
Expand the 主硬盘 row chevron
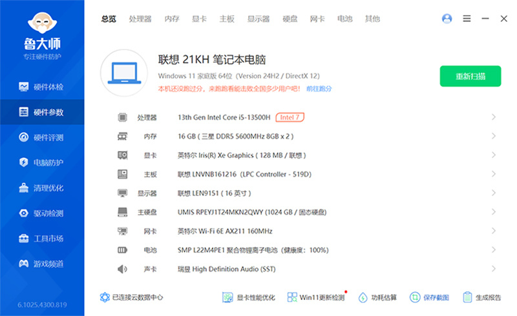tap(494, 212)
